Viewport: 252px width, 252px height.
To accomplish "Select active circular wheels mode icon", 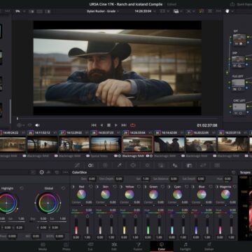I will (x=42, y=172).
